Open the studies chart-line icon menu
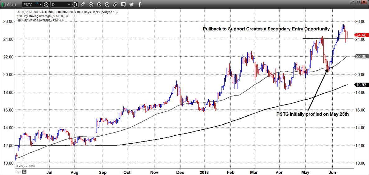 91,4
